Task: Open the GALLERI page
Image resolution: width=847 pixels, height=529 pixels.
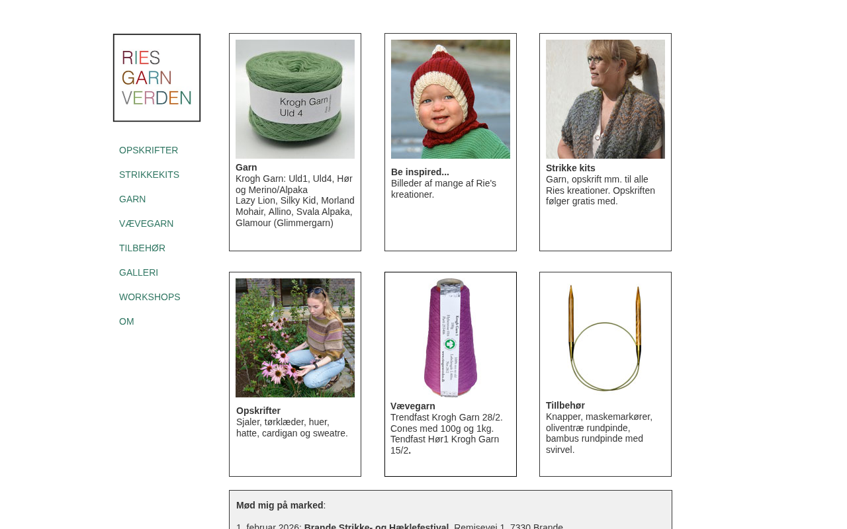Action: pos(139,272)
